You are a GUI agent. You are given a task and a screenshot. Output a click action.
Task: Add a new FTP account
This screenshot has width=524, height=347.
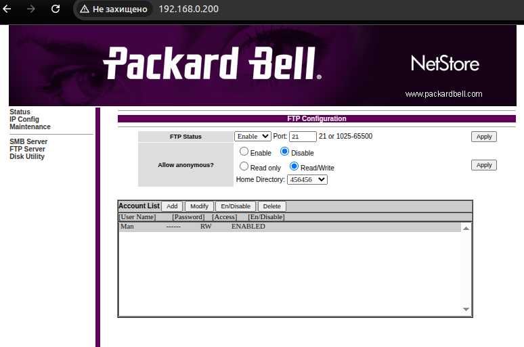tap(172, 206)
